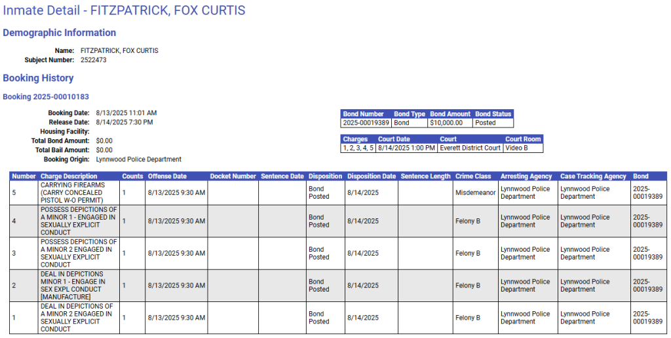
Task: Select the Crime Class column header
Action: (473, 177)
